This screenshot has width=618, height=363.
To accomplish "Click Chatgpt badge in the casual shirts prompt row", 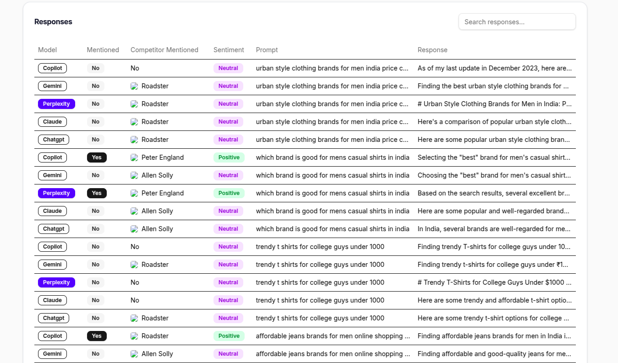I will tap(54, 229).
